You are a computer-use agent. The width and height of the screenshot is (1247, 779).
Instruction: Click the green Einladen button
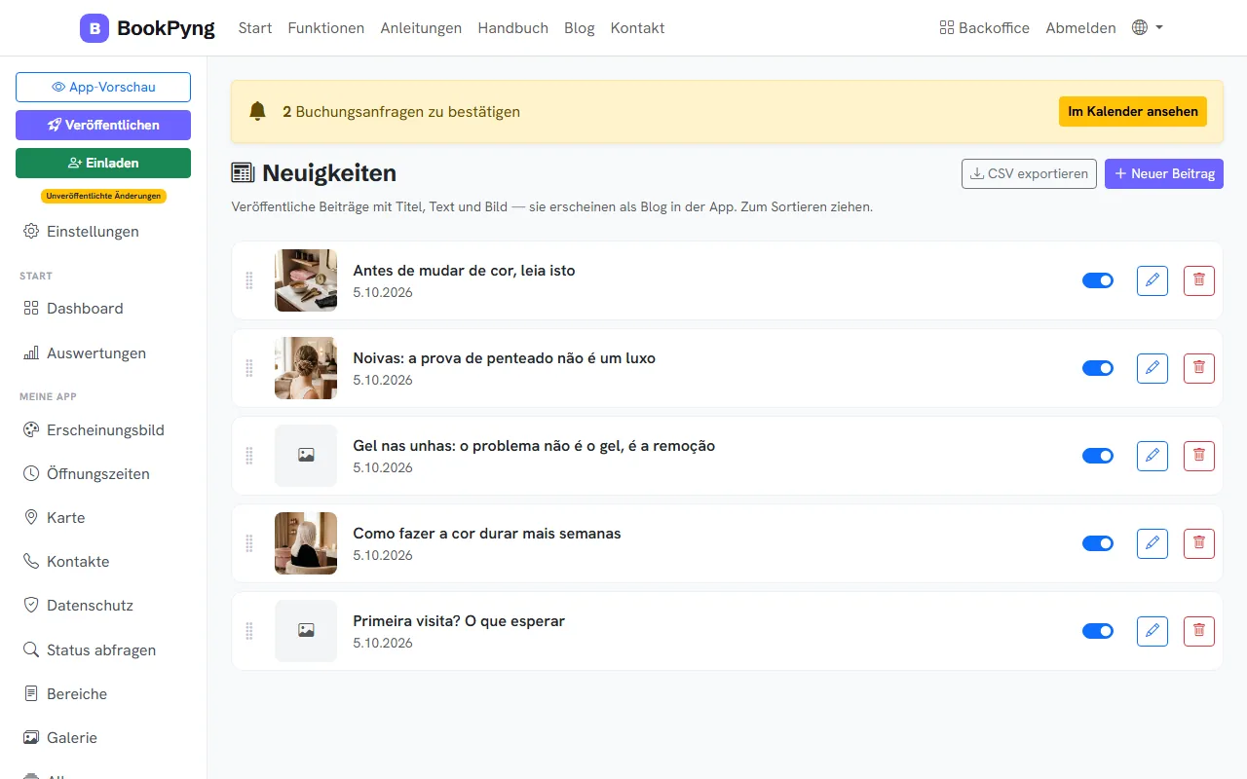coord(103,163)
